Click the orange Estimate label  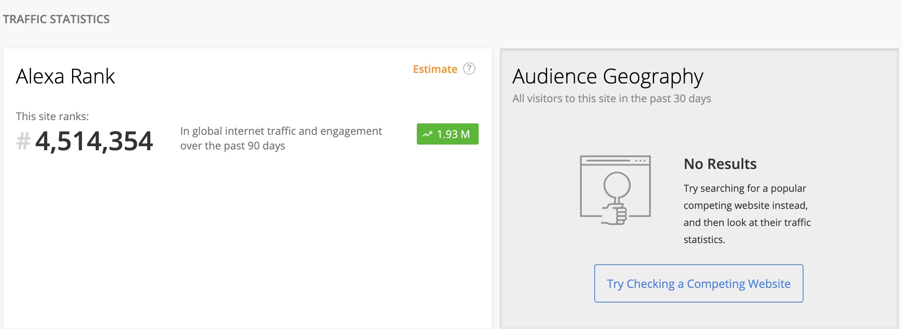(435, 69)
